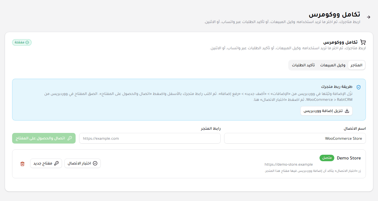Image resolution: width=378 pixels, height=201 pixels.
Task: Click the اسم الاتصال field label
Action: coord(355,128)
